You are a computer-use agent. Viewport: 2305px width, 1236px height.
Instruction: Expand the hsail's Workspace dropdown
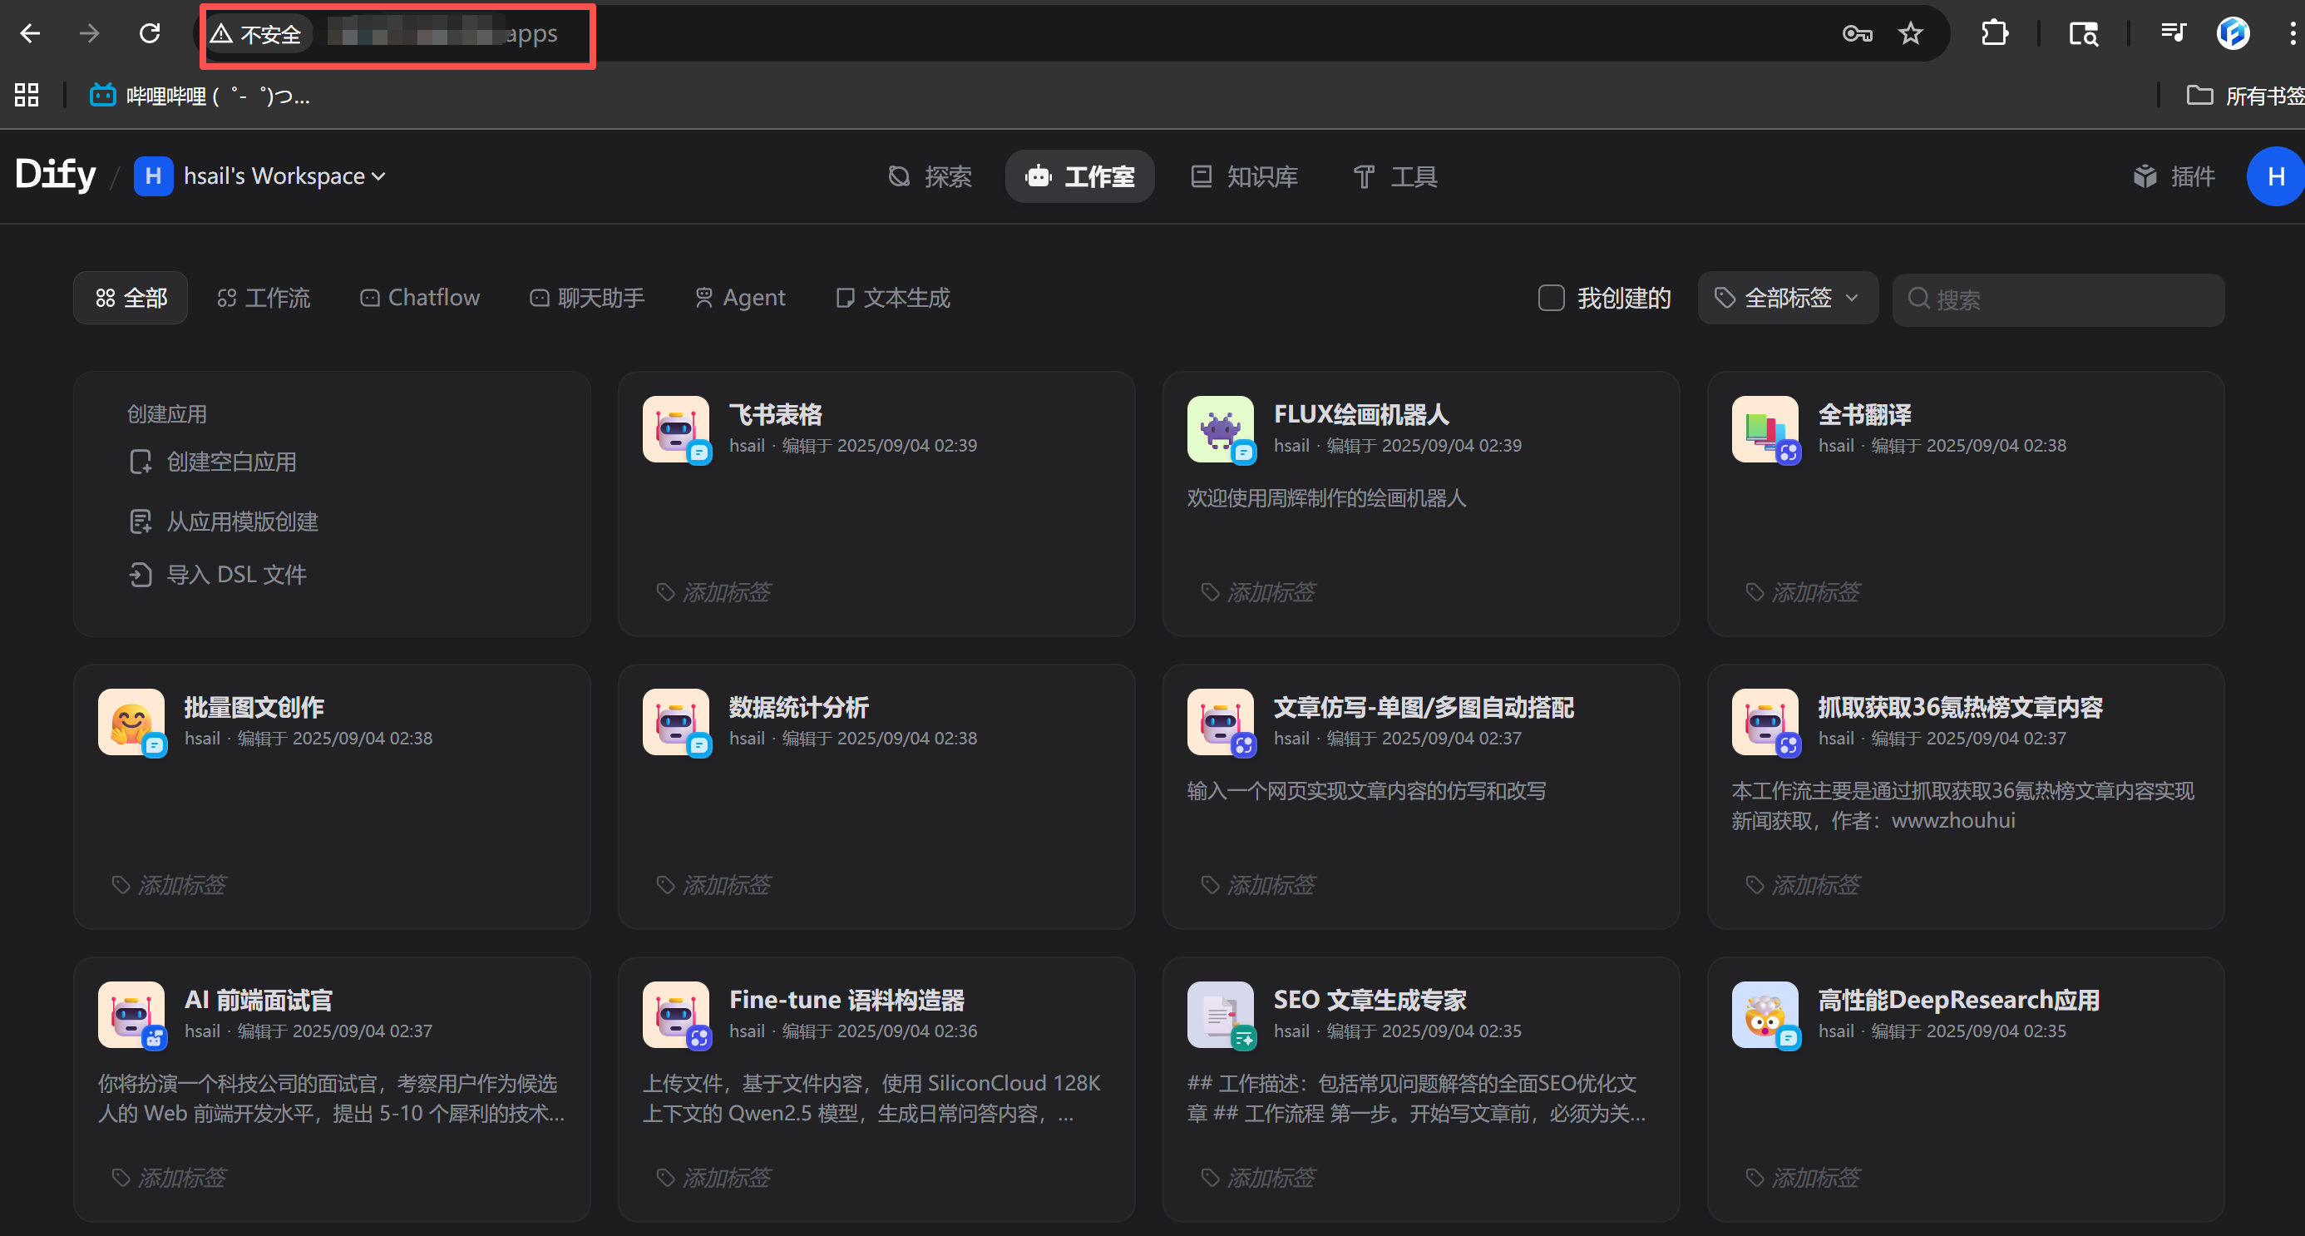pyautogui.click(x=259, y=176)
